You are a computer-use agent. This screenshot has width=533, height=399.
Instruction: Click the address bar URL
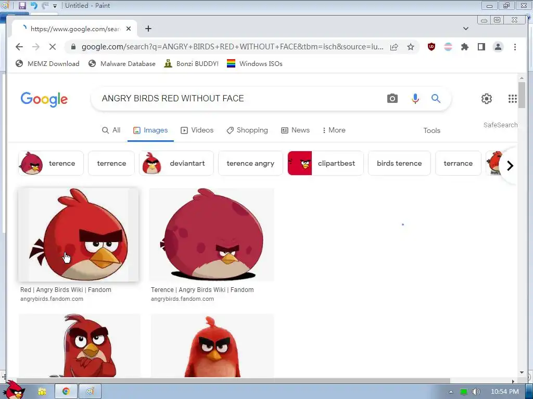tap(233, 47)
